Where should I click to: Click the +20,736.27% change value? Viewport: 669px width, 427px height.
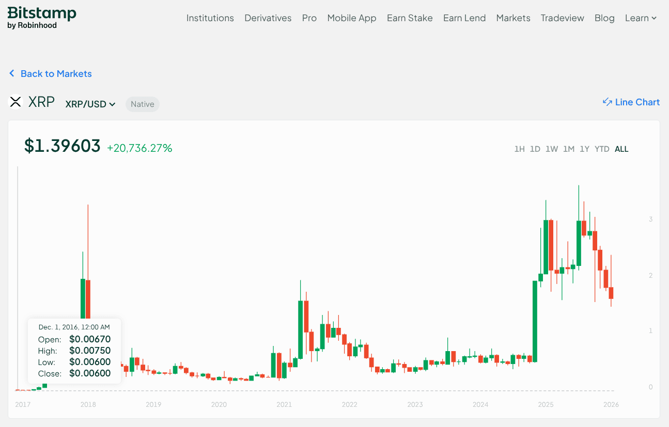(139, 148)
